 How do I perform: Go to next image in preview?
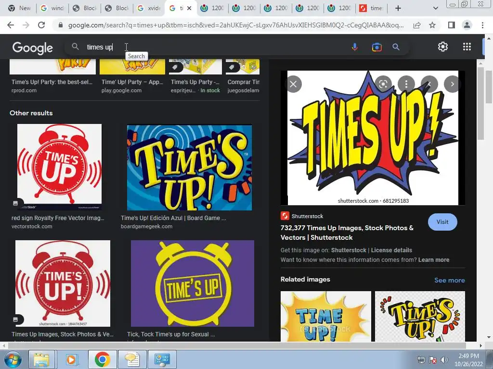pos(452,84)
